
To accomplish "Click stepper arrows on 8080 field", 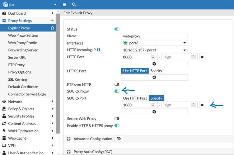I will [153, 57].
